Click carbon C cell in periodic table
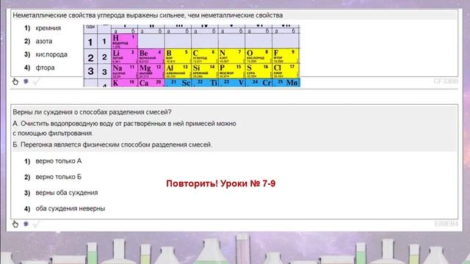Image resolution: width=470 pixels, height=264 pixels. 205,56
